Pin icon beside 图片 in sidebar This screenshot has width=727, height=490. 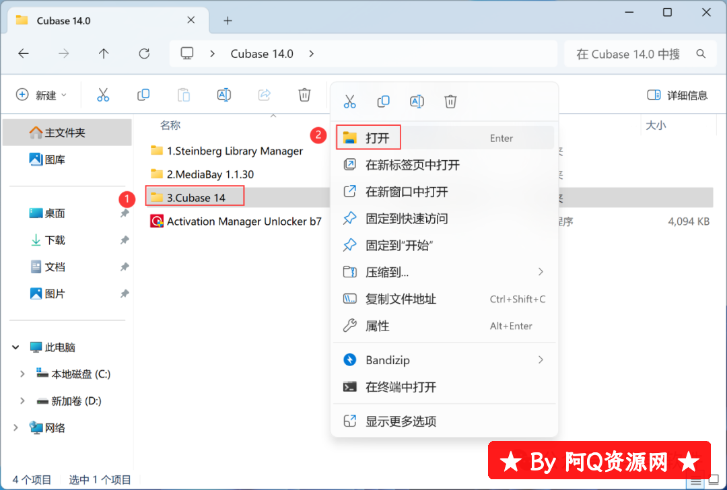(x=125, y=294)
